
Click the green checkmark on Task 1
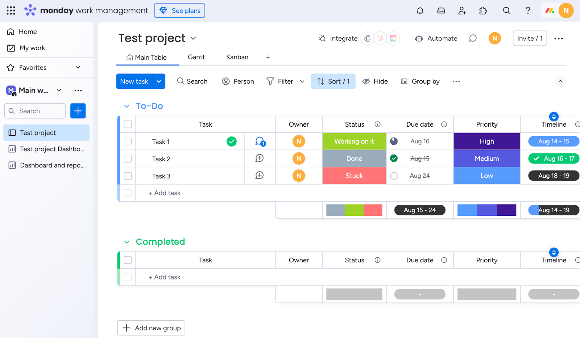[x=232, y=141]
